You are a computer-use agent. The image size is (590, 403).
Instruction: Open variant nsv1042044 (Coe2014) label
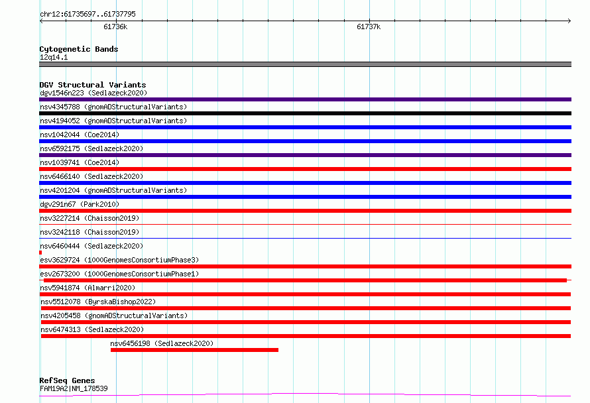tap(80, 135)
